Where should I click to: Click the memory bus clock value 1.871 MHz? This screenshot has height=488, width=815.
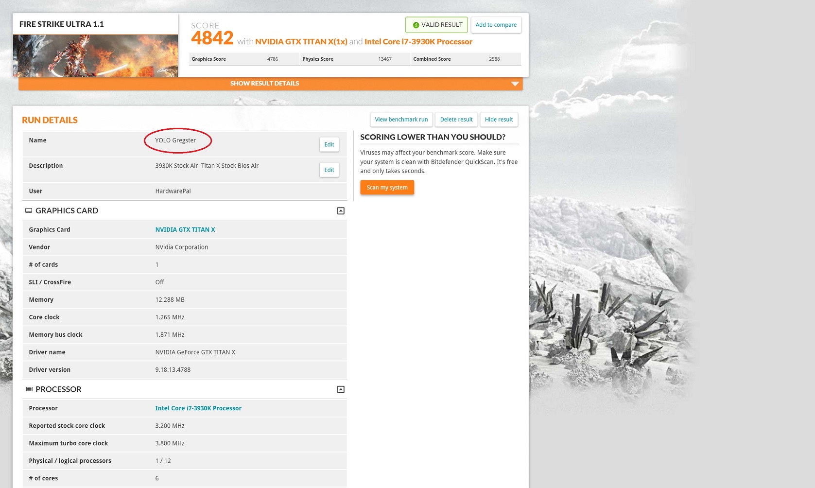(170, 334)
